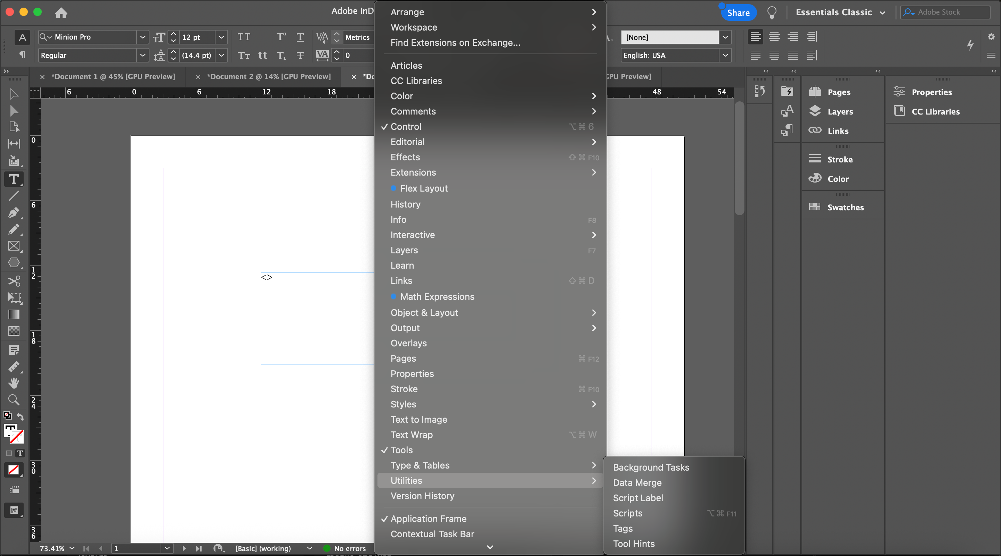
Task: Click the Home icon
Action: pyautogui.click(x=61, y=13)
